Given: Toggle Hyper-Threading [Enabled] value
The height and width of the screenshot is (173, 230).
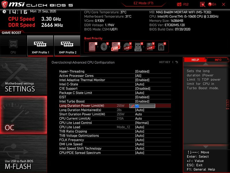Looking at the screenshot, I should click(x=142, y=71).
